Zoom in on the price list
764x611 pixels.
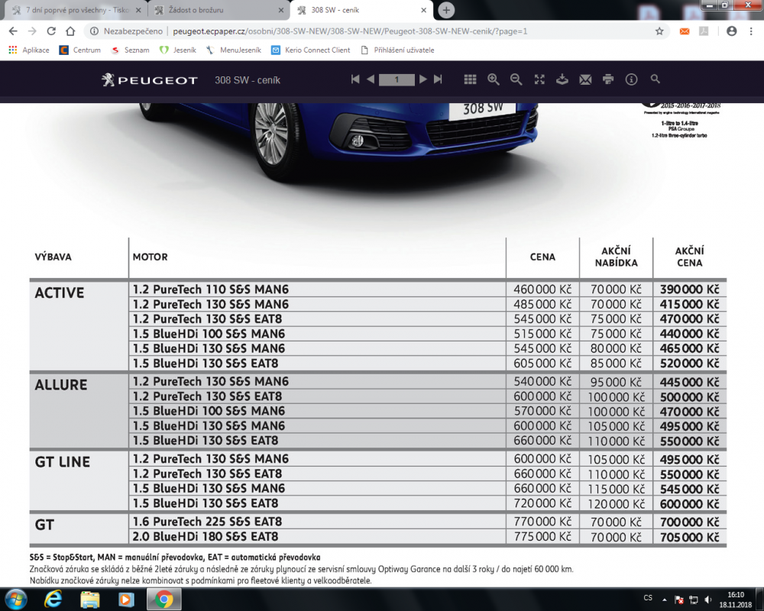[493, 79]
